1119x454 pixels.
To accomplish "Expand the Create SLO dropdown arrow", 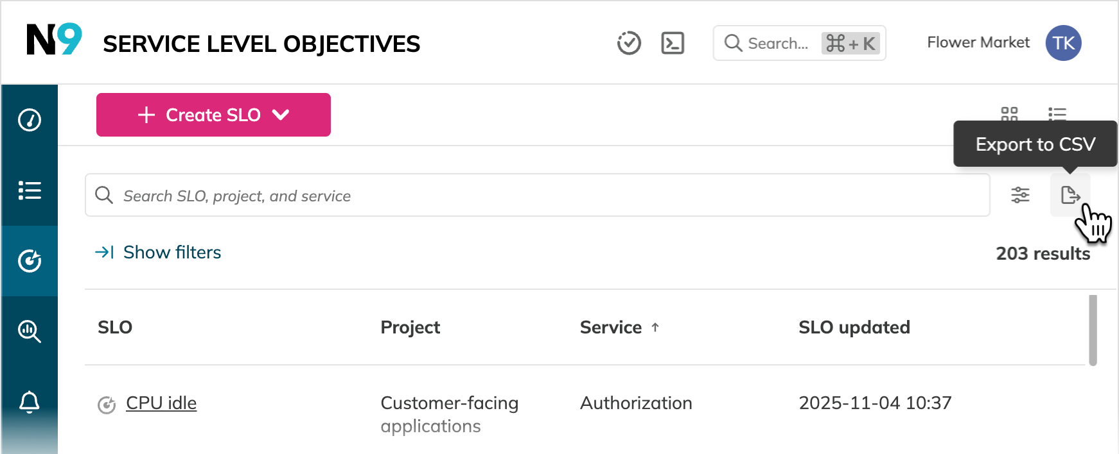I will point(281,115).
